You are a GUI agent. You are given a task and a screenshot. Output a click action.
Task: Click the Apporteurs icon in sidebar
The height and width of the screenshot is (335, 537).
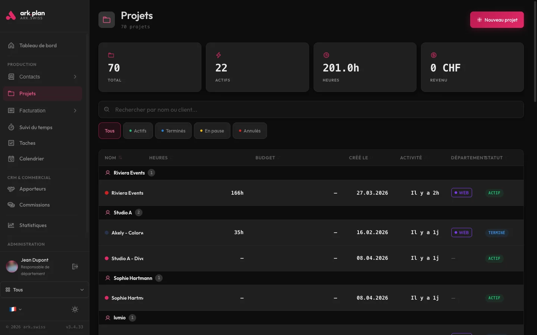tap(11, 189)
